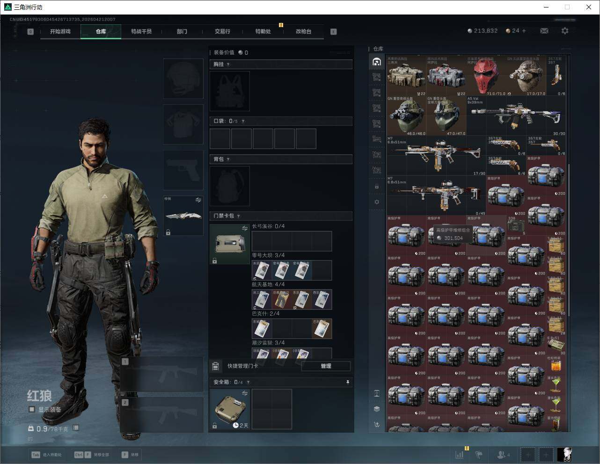Click the night-vision helmet with 17.0/17.0 durability

click(526, 76)
